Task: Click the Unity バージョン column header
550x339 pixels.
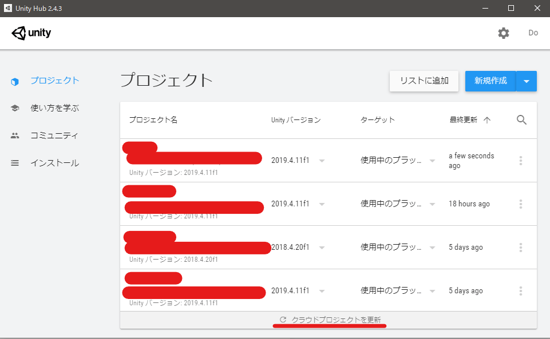Action: click(x=296, y=120)
